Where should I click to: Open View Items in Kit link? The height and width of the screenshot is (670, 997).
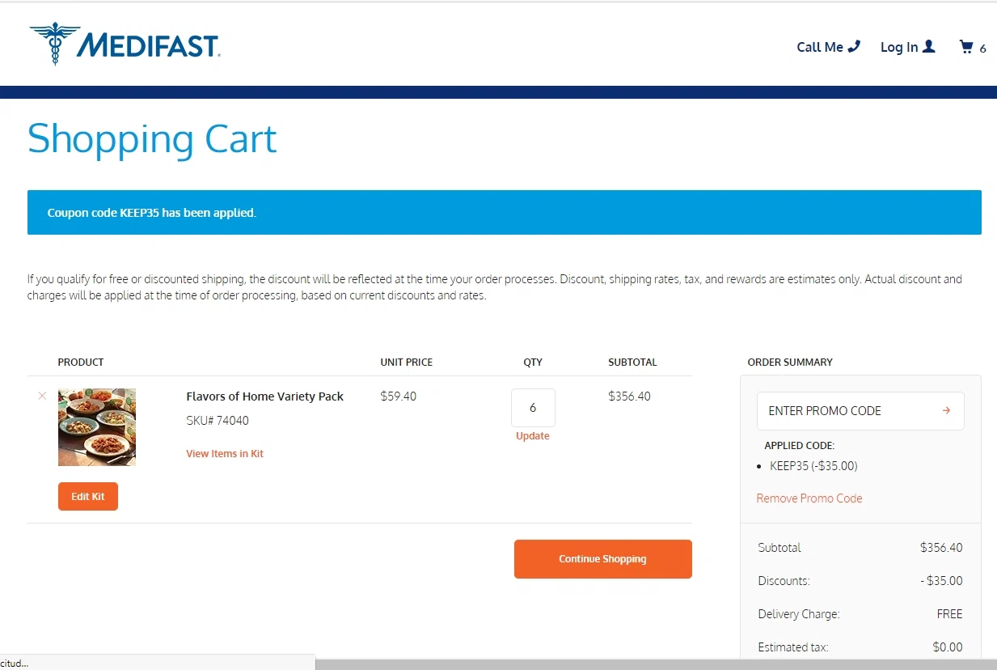point(225,454)
